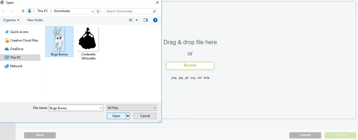
Task: Select This PC in the navigation pane
Action: click(20, 58)
